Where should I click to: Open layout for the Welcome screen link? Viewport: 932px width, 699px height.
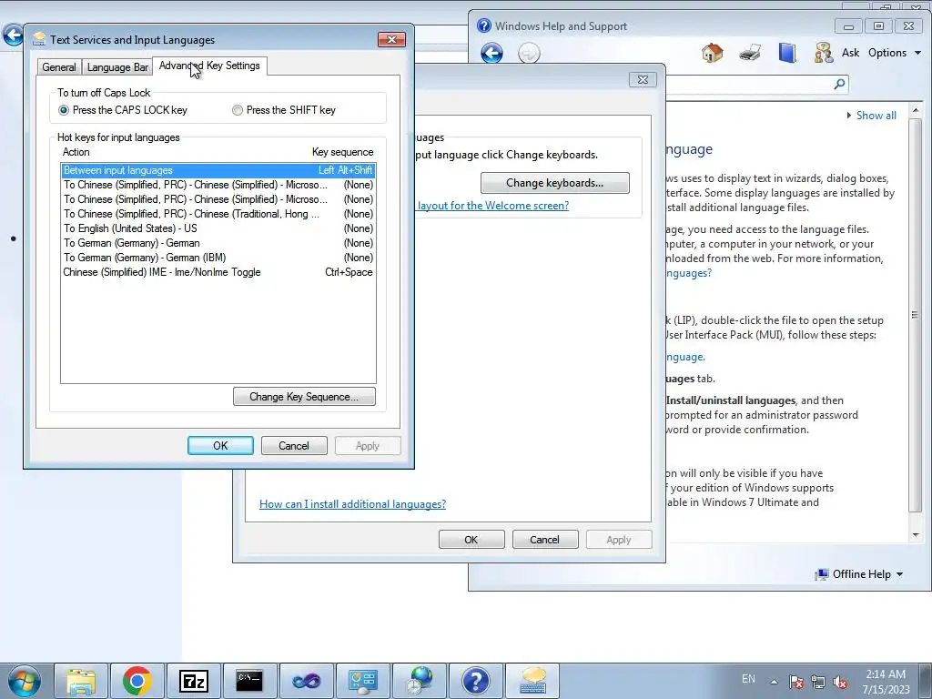492,206
